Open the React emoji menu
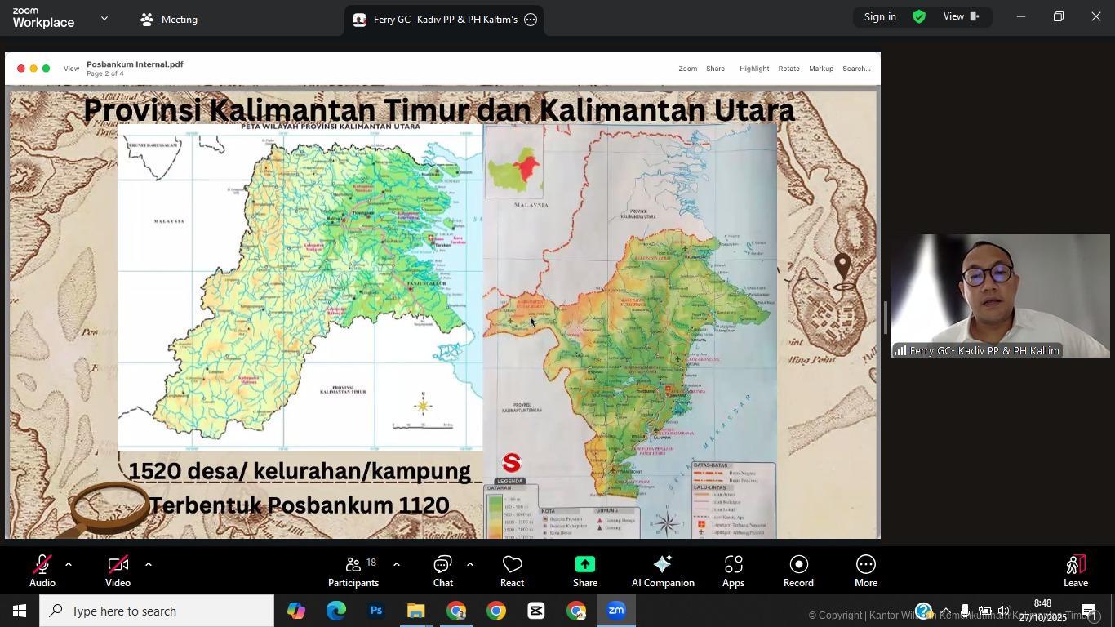Image resolution: width=1115 pixels, height=627 pixels. pyautogui.click(x=512, y=571)
